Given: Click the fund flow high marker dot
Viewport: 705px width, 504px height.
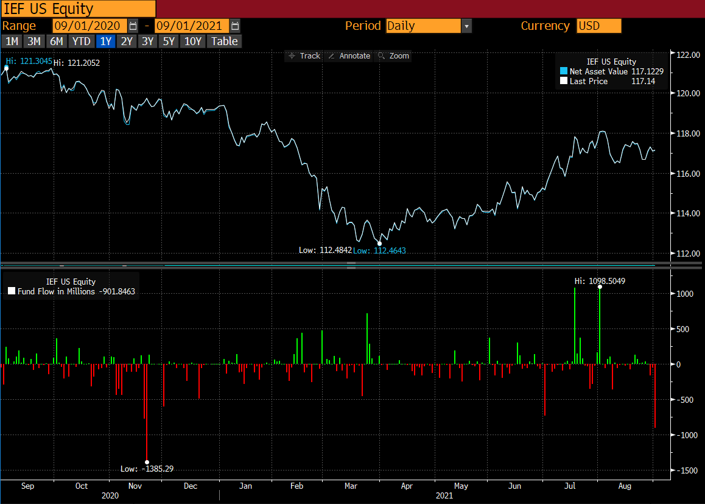Looking at the screenshot, I should pos(600,286).
